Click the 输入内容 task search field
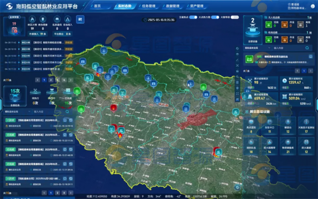Viewport: 318px width, 199px height. (48, 112)
